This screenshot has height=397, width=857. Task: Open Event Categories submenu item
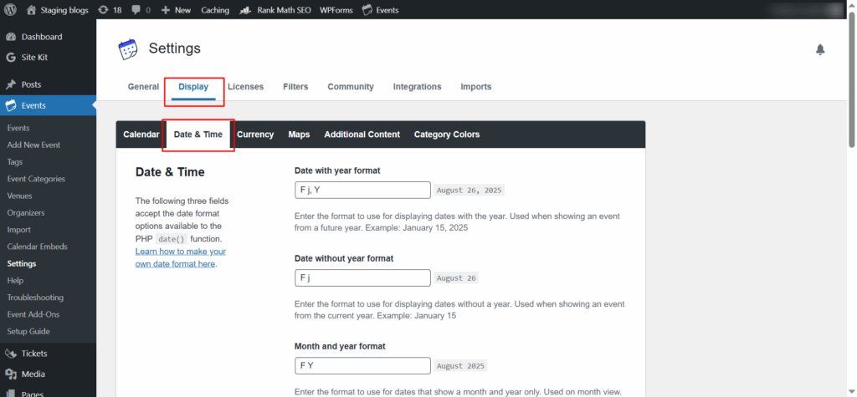[36, 179]
